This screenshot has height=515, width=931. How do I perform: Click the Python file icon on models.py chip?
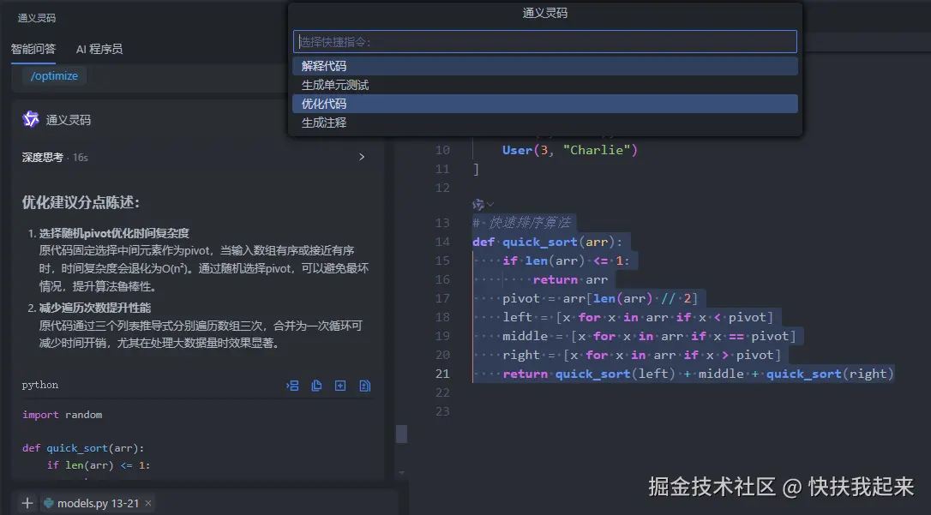point(49,503)
